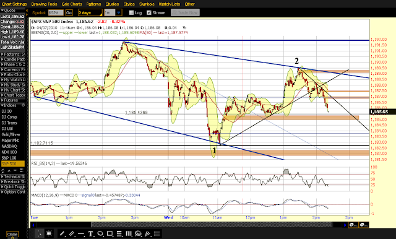Click the right scroll arrow of time scrollbar
The width and height of the screenshot is (396, 239).
coord(345,225)
